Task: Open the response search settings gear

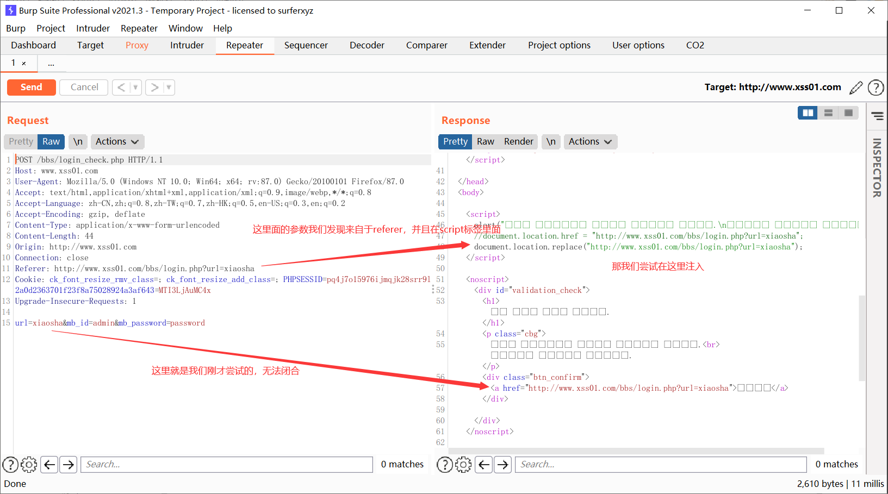Action: point(463,465)
